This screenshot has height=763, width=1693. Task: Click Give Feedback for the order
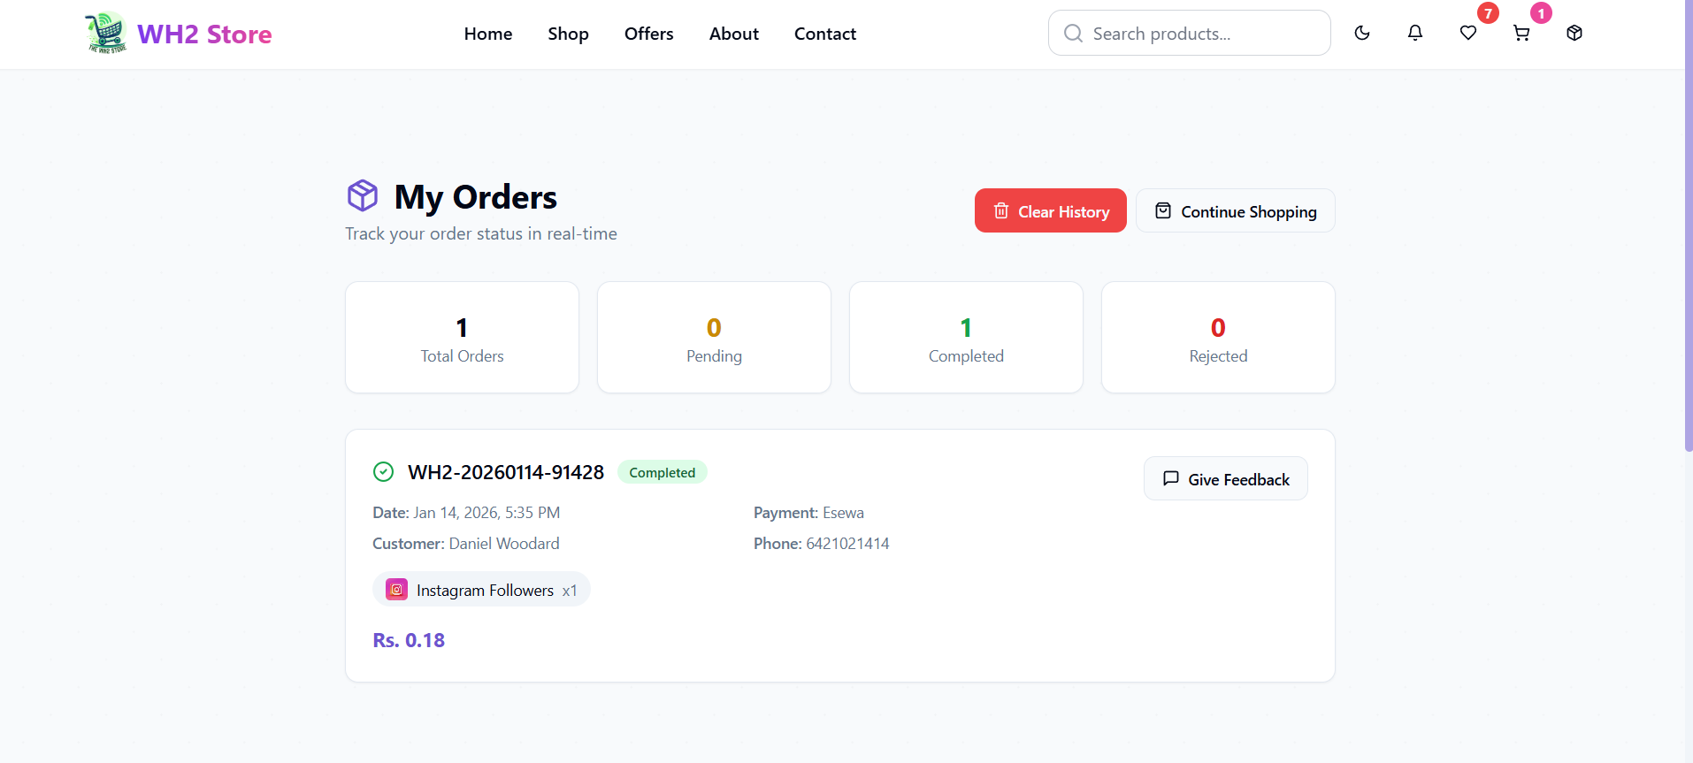tap(1225, 479)
